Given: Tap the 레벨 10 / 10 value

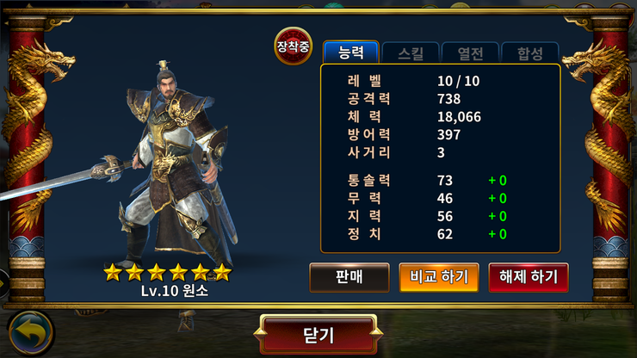Looking at the screenshot, I should 458,81.
